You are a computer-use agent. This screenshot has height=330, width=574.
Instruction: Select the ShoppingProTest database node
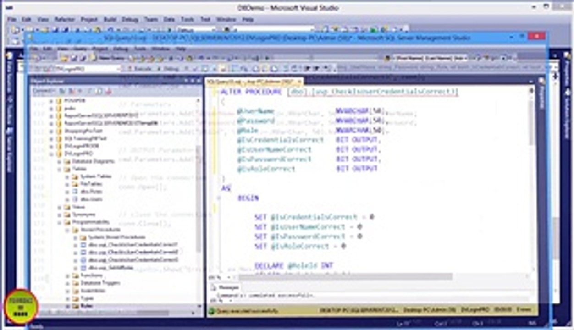[79, 131]
